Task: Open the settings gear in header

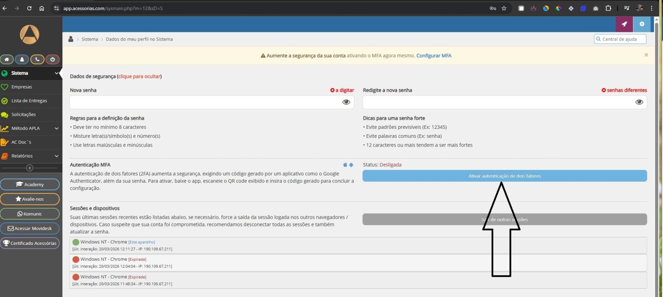Action: tap(642, 24)
